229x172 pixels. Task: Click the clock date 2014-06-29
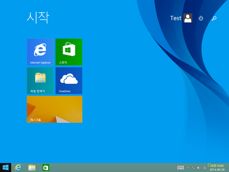click(x=217, y=169)
